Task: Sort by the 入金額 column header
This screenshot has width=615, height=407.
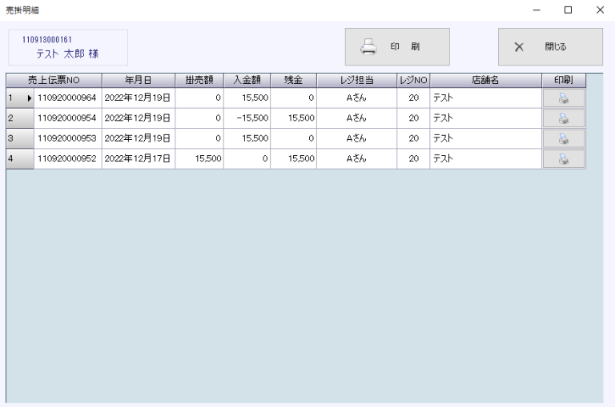Action: tap(247, 80)
